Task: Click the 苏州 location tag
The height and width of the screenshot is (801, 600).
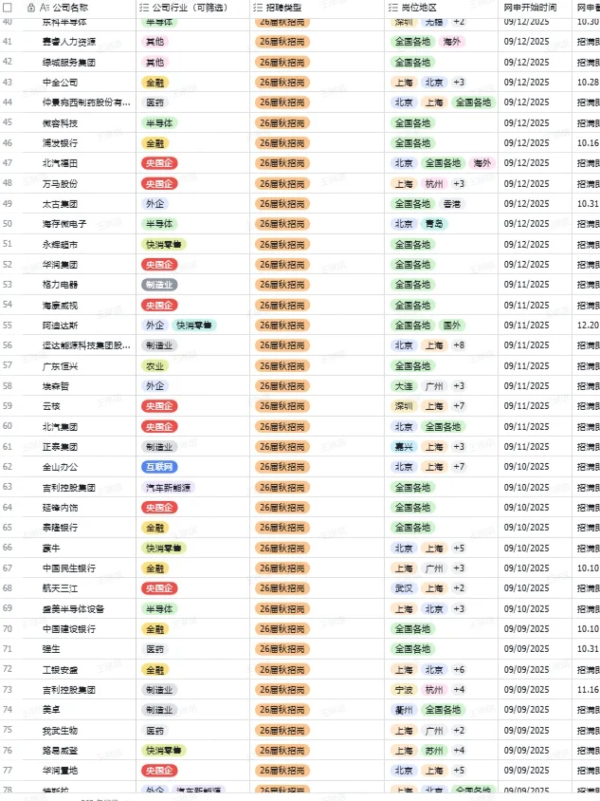Action: click(x=434, y=751)
